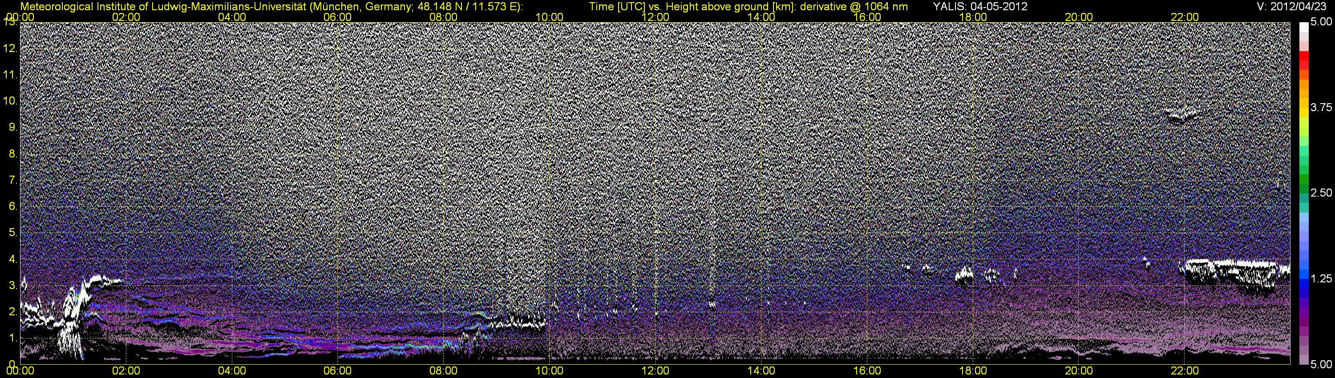Select the "V: 2012/04/23" version label
The width and height of the screenshot is (1335, 378).
[1290, 7]
